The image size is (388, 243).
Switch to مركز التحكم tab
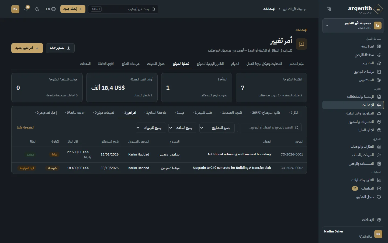pyautogui.click(x=296, y=64)
